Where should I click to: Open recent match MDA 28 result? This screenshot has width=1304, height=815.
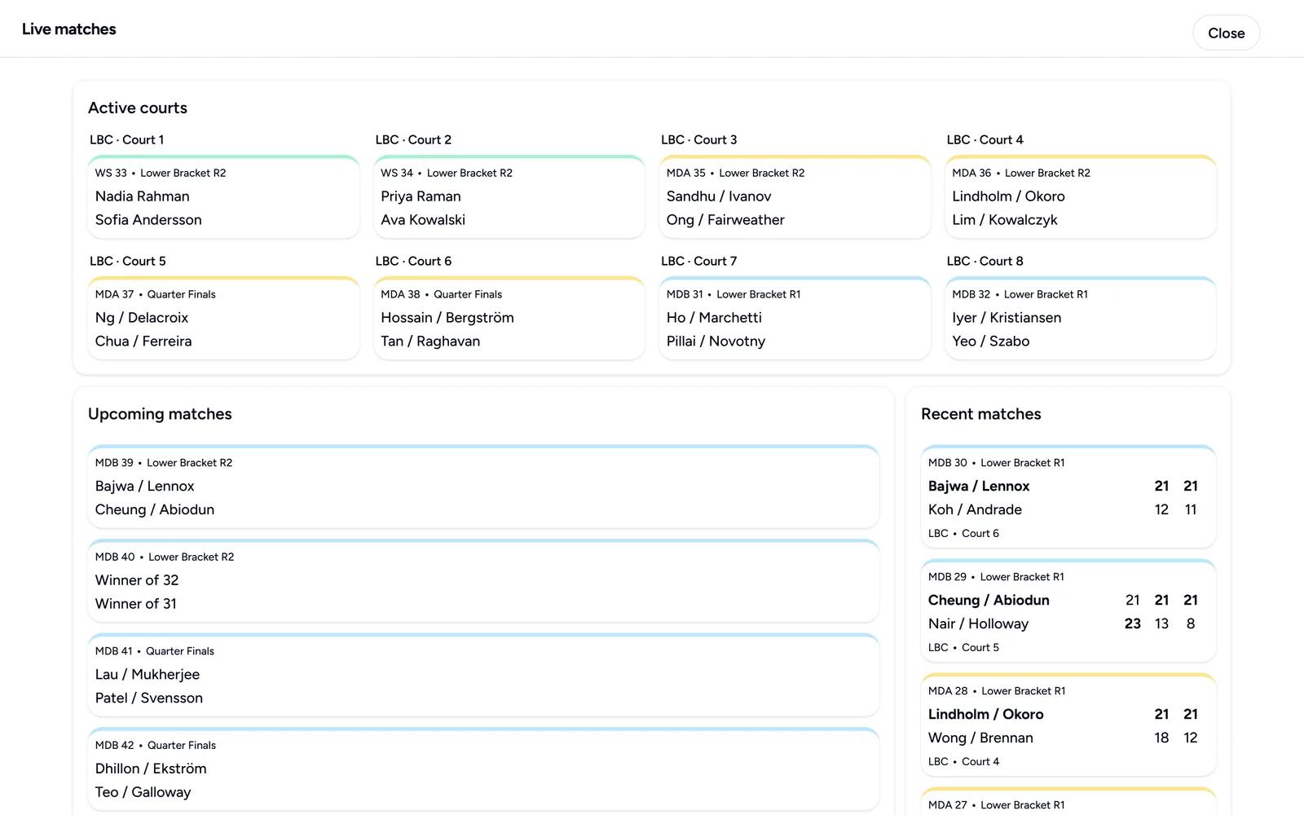pos(1068,725)
